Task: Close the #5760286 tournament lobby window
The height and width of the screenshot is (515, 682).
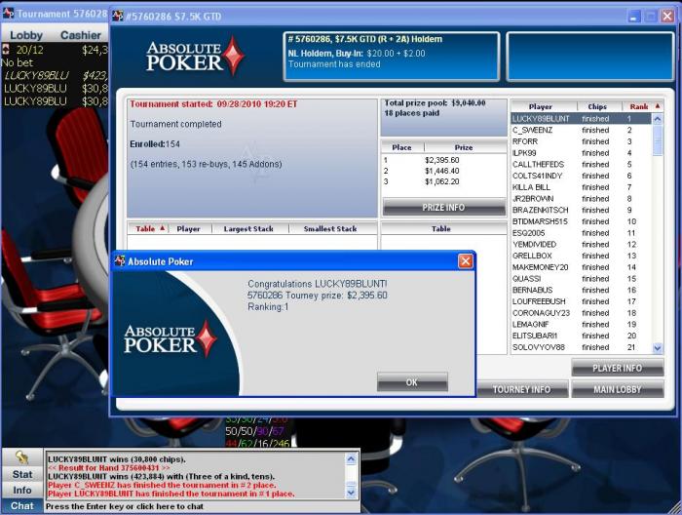Action: (x=667, y=17)
